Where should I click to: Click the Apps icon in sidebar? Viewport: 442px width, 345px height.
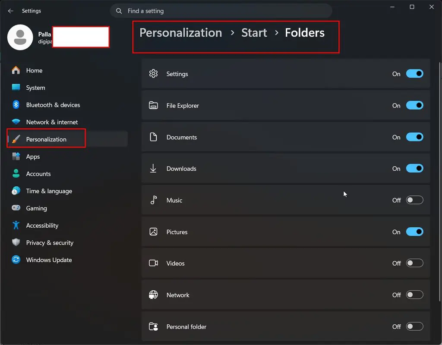click(x=16, y=156)
